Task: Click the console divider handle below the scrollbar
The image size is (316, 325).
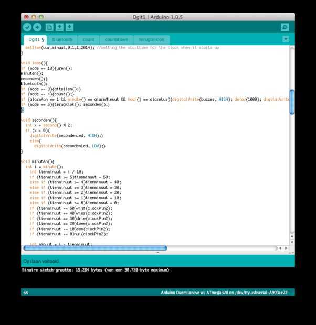Action: click(x=158, y=252)
